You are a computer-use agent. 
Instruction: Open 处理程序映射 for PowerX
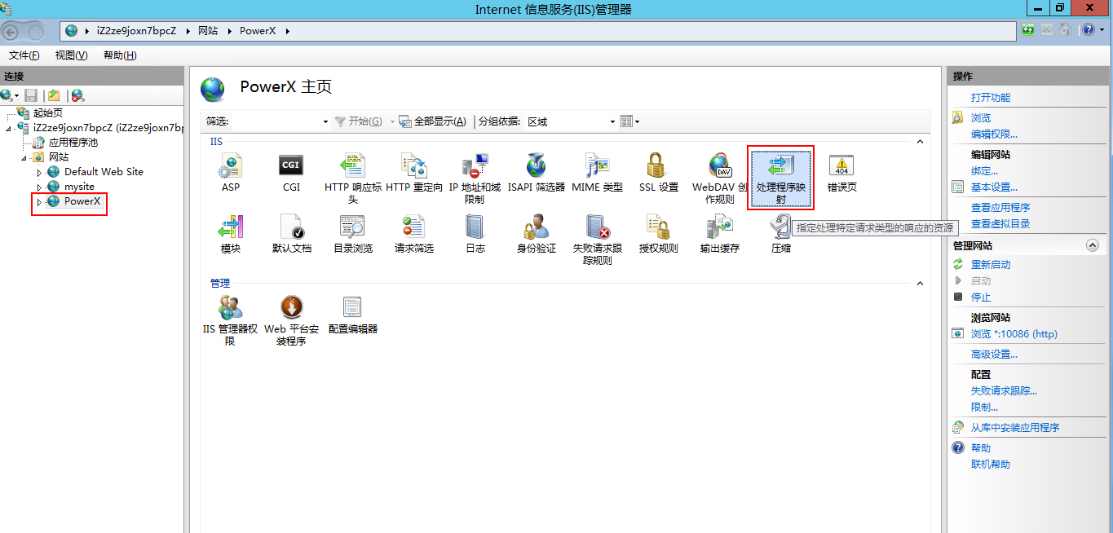point(780,171)
